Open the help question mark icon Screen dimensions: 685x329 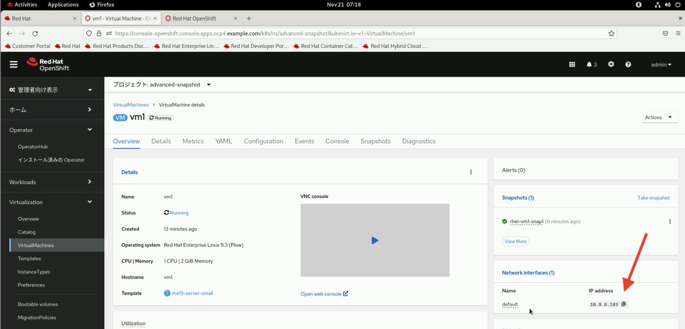628,64
